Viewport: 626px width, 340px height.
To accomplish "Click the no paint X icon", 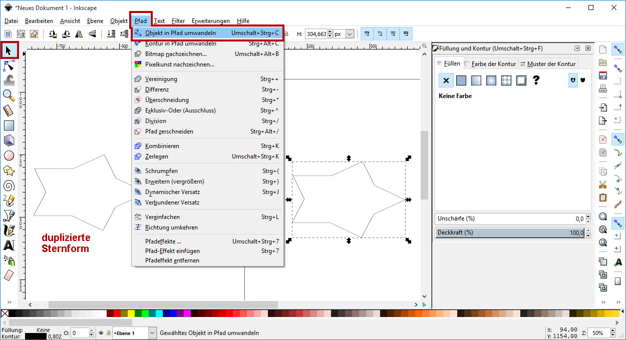I will click(x=446, y=80).
